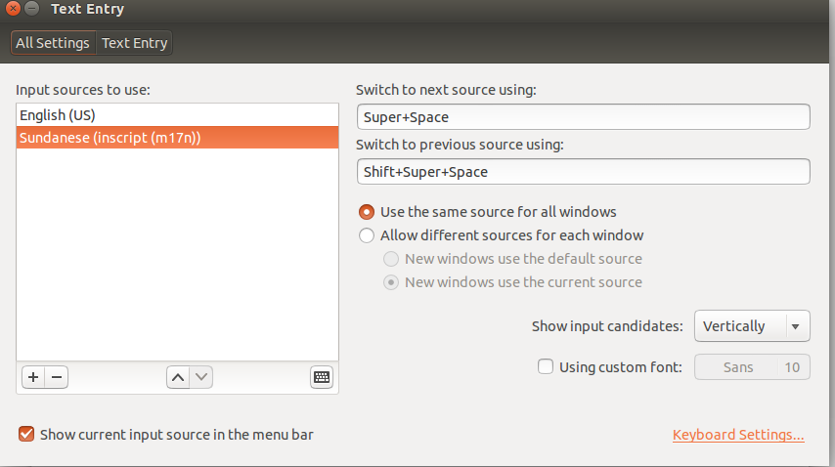This screenshot has height=467, width=835.
Task: Select Sundanese (inscript (m17n)) source
Action: [x=177, y=138]
